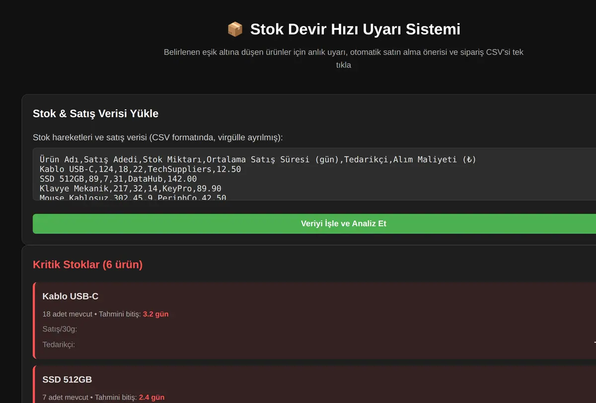This screenshot has height=403, width=596.
Task: Click the 'Stok Devir Hızı Uyarı Sistemi' heading
Action: [x=355, y=29]
